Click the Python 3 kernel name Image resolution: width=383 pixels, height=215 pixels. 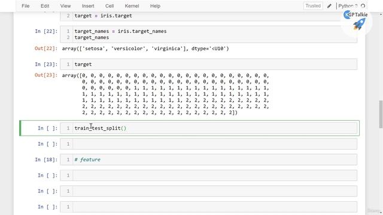[348, 6]
